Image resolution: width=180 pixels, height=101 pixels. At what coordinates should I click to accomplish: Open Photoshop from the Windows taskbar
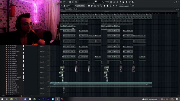(x=39, y=99)
